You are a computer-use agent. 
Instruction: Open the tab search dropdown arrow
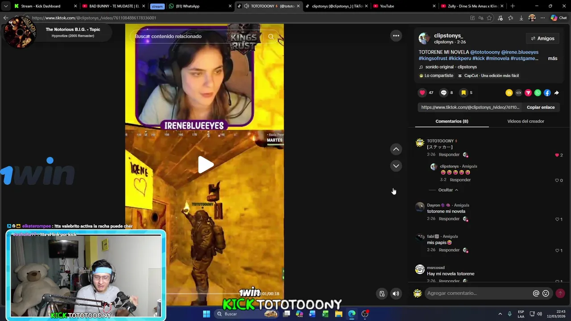point(6,6)
